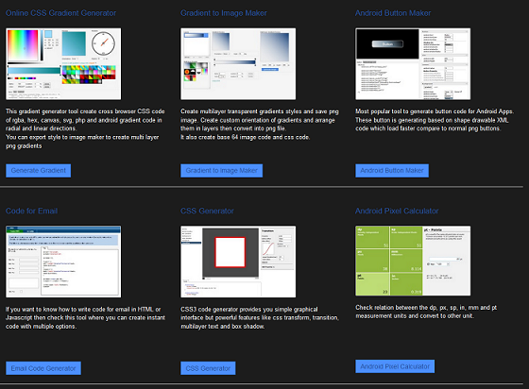Click the Code for Email screenshot thumbnail

tap(63, 262)
